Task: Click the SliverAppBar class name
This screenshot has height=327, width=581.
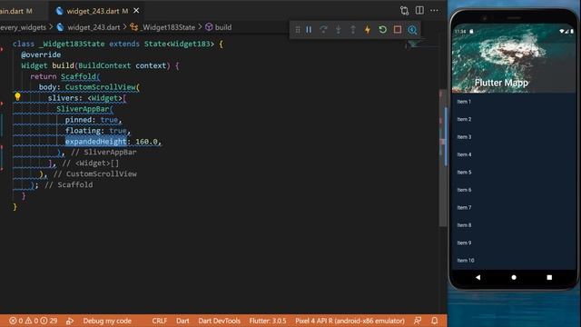Action: coord(83,109)
